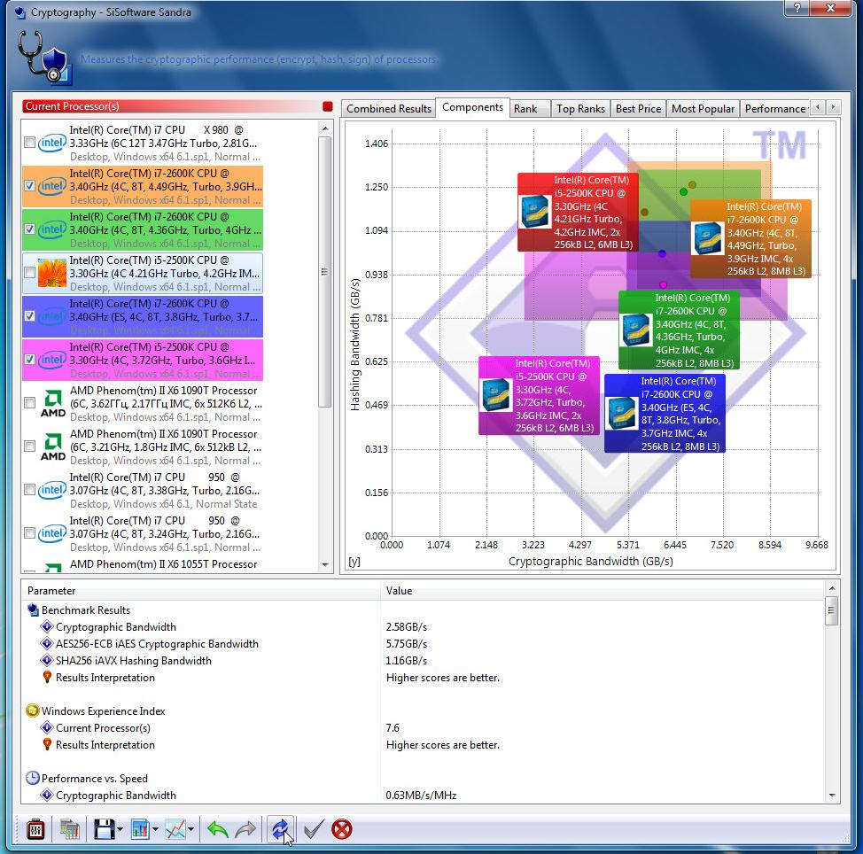Click the clock icon beside Performance vs. Speed
The height and width of the screenshot is (854, 863).
tap(33, 778)
